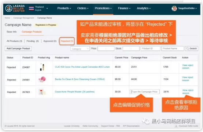This screenshot has width=203, height=132.
Task: Open Banila Co Clean It Zero product link
Action: click(80, 79)
